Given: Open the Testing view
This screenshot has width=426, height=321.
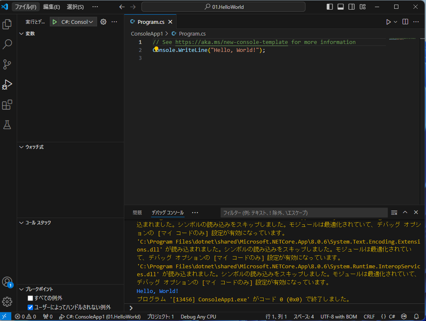Looking at the screenshot, I should click(7, 125).
